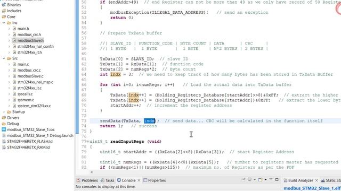
Task: Click line 77 fold marker for readInputRegs
Action: coord(87,142)
